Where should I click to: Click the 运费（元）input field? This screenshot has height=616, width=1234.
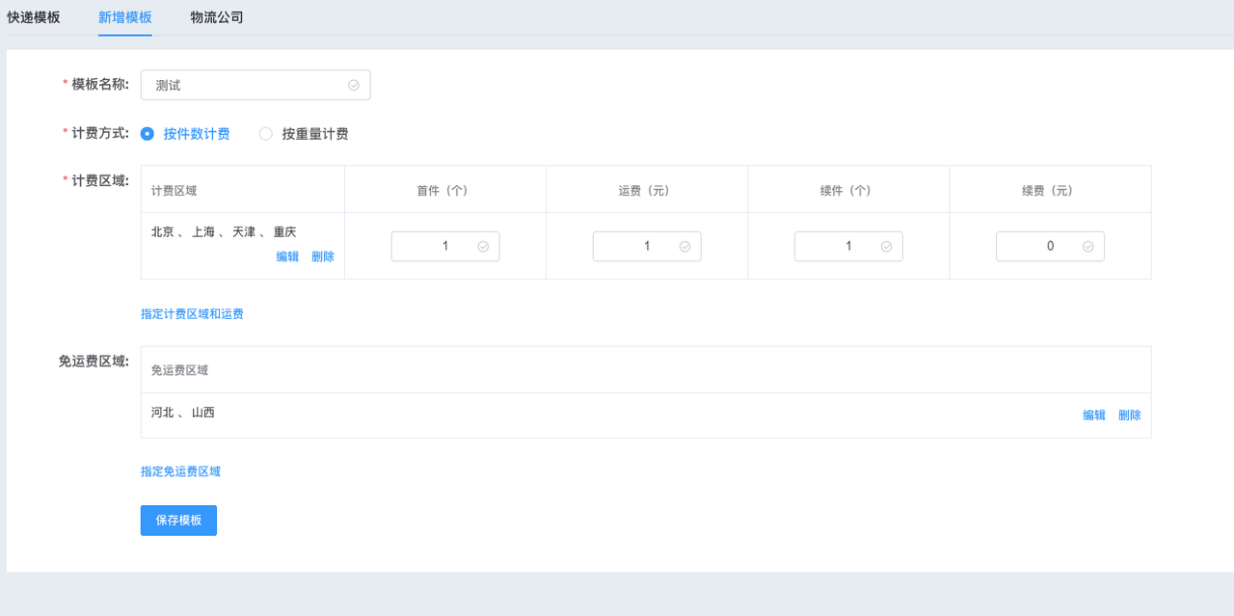(x=647, y=246)
